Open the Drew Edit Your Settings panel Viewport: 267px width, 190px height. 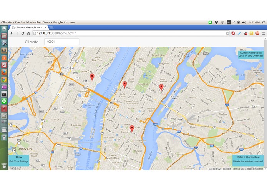click(x=19, y=160)
